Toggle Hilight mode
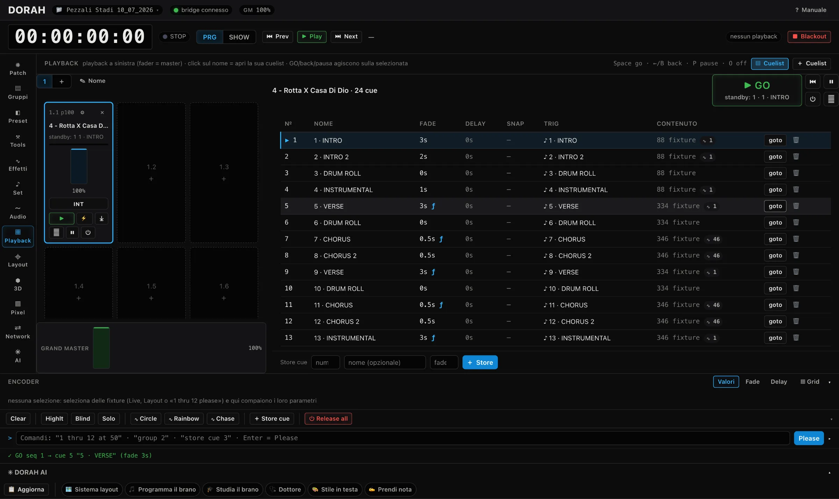The width and height of the screenshot is (839, 499). click(x=55, y=419)
